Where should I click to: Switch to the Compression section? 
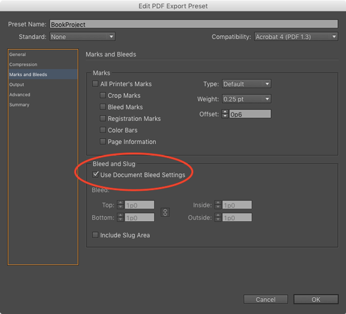point(23,65)
